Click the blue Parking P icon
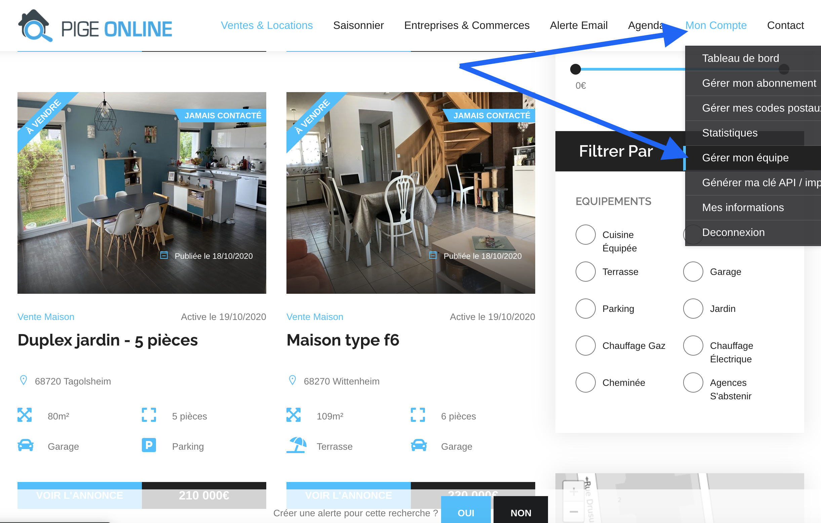The width and height of the screenshot is (821, 523). click(x=149, y=445)
